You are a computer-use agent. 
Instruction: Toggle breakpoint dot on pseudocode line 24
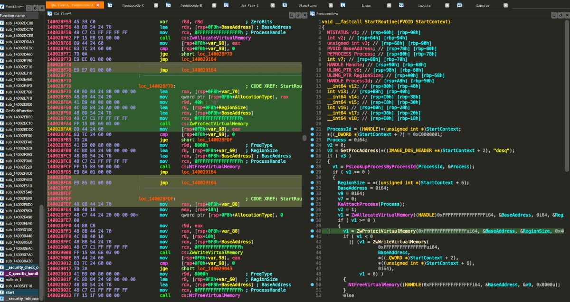(x=312, y=145)
